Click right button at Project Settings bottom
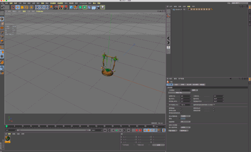 click(184, 130)
